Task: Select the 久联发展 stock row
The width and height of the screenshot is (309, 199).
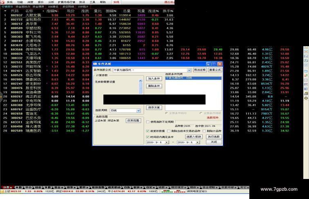Action: [x=87, y=15]
